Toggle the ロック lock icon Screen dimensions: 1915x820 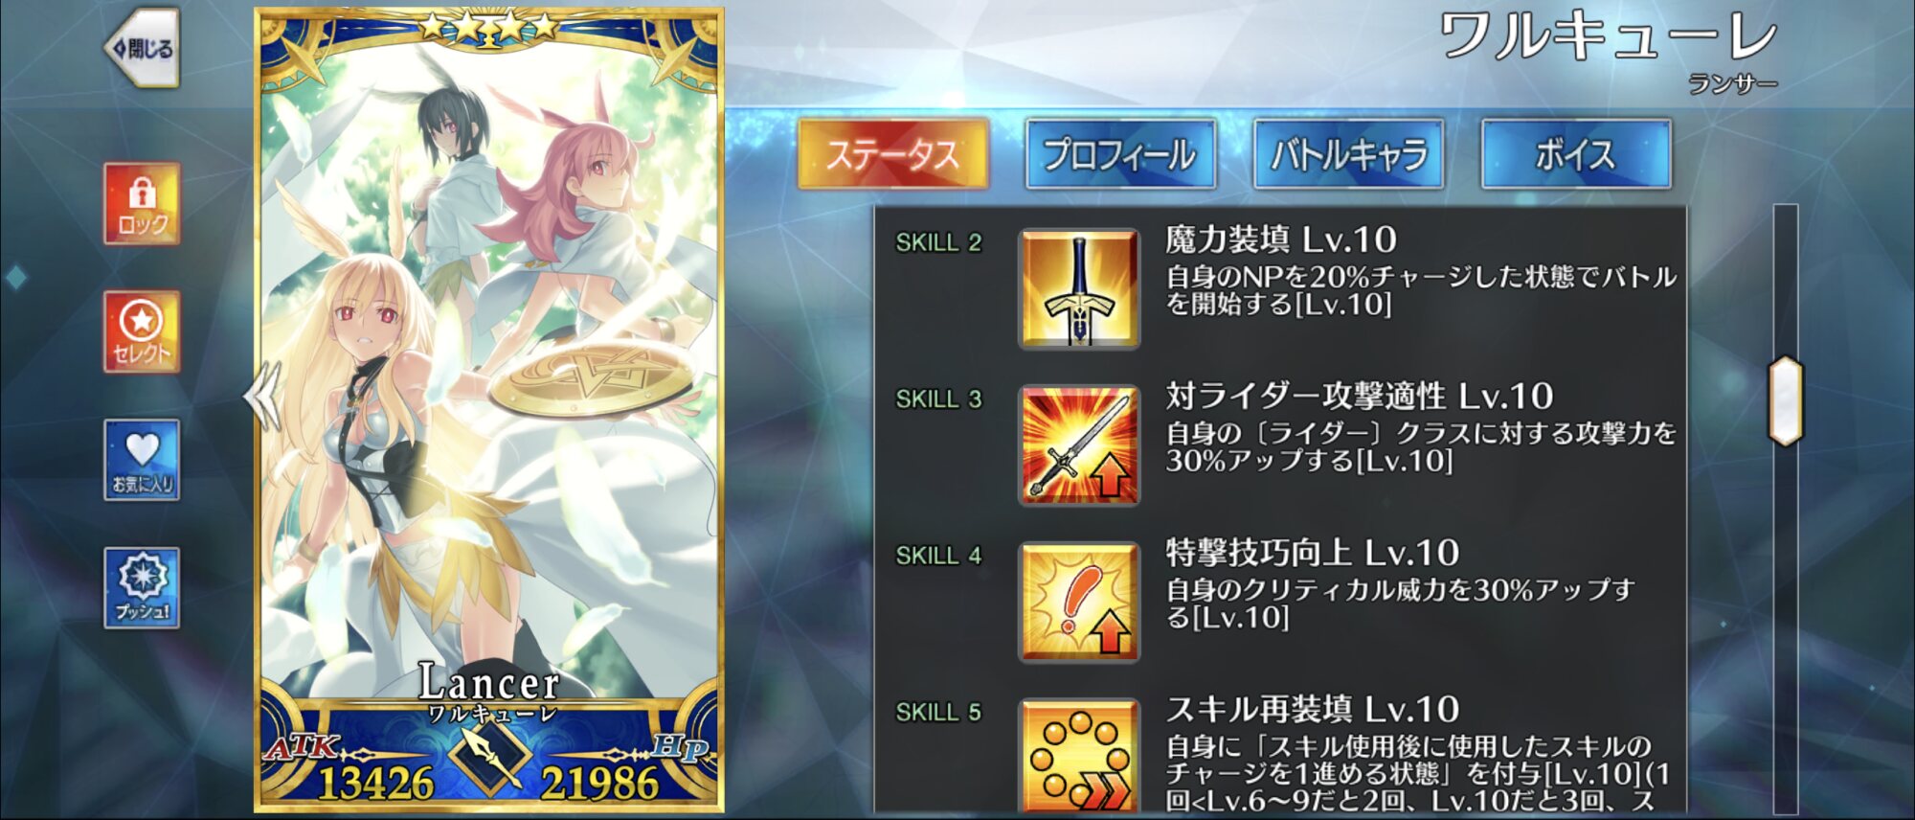142,203
